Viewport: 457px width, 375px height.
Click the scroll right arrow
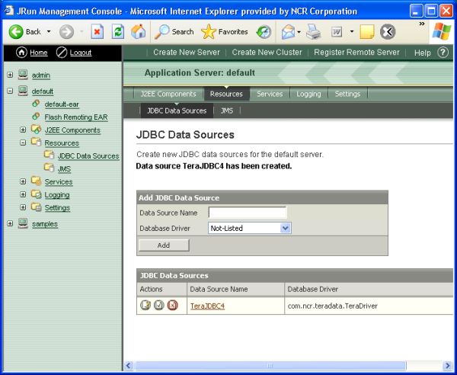(447, 366)
